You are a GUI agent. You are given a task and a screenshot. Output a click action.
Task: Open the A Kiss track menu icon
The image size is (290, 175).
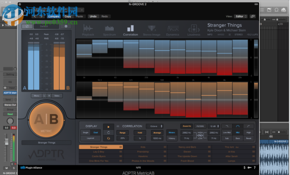tap(254, 151)
